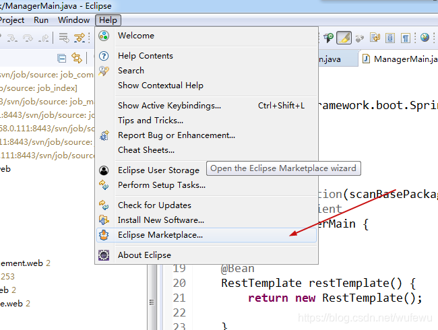Click the Java file icon on the ManagerMain tab
Screen dimensions: 438x330
coord(366,59)
